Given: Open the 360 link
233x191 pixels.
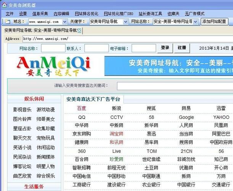Looking at the screenshot, I should pyautogui.click(x=82, y=151).
